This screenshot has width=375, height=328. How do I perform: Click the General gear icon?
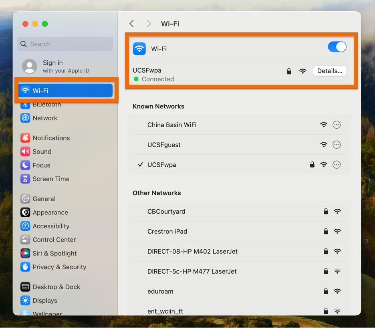tap(25, 199)
